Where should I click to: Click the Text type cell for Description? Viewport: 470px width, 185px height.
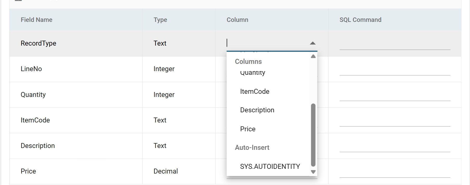tap(179, 146)
